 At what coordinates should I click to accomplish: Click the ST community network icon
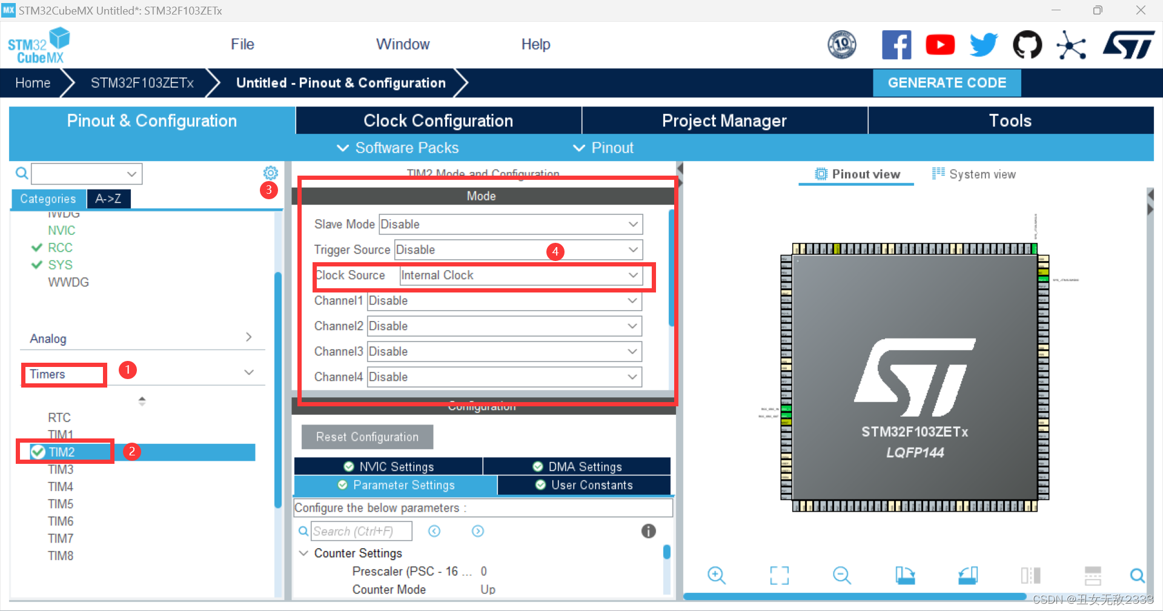[1071, 45]
